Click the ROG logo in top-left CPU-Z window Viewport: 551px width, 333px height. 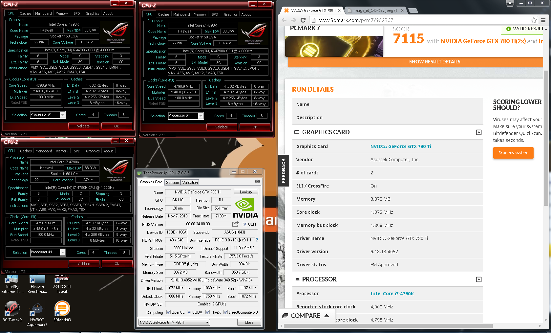[116, 33]
